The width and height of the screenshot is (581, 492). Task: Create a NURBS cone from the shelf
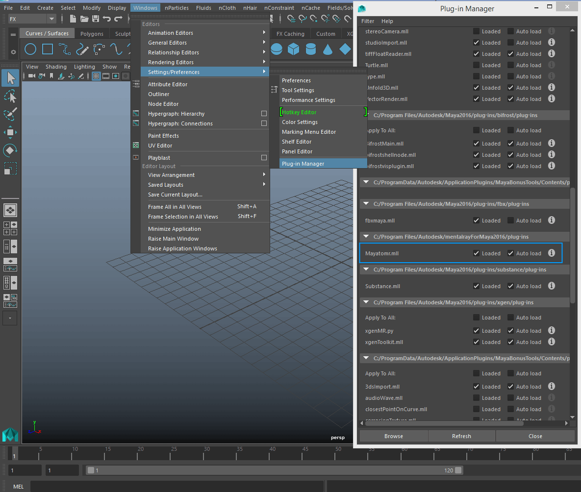(328, 49)
